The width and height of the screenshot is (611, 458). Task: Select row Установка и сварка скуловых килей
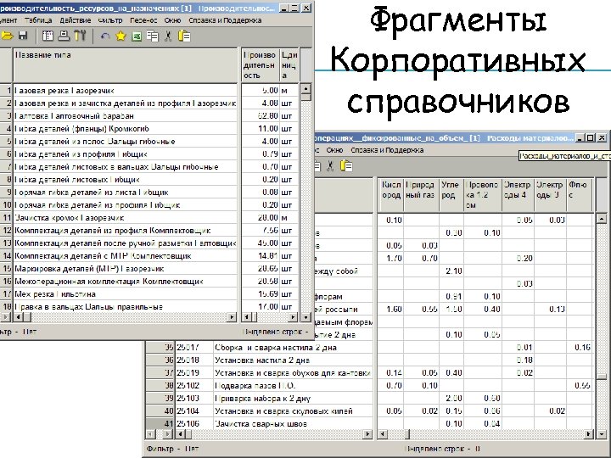pyautogui.click(x=293, y=411)
